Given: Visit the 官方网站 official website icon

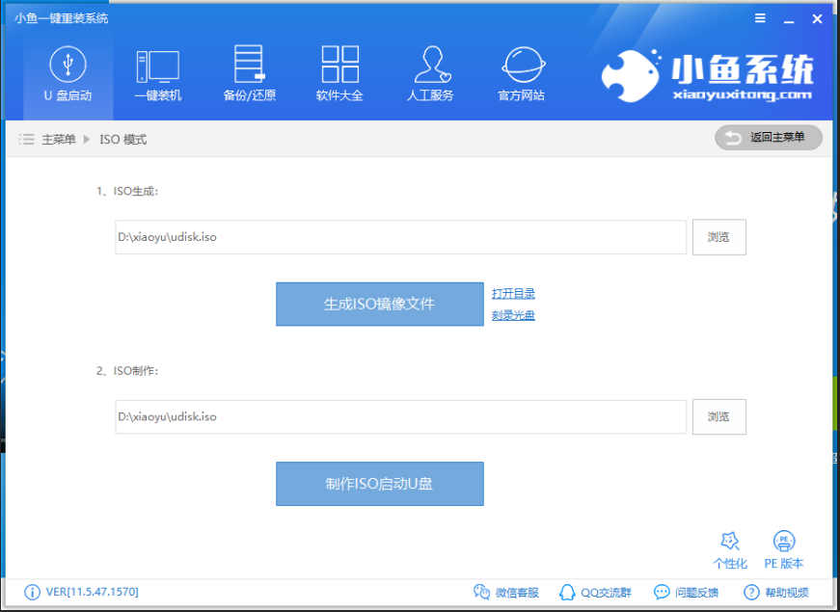Looking at the screenshot, I should pyautogui.click(x=521, y=74).
